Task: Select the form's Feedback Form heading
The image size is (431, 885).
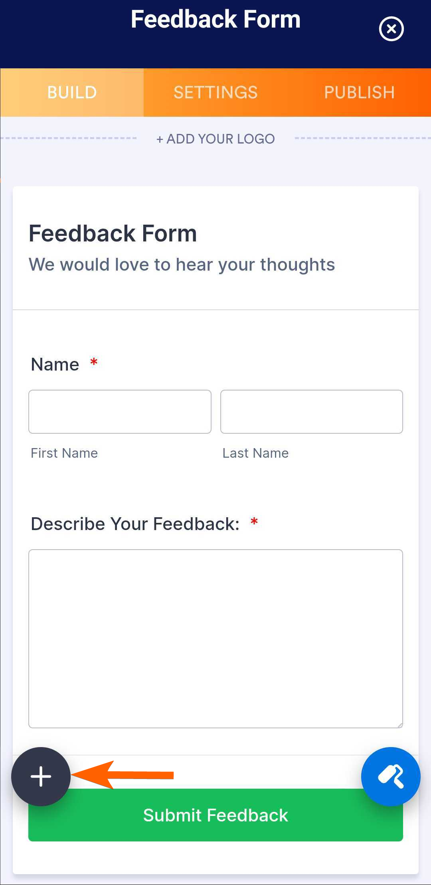Action: point(113,233)
